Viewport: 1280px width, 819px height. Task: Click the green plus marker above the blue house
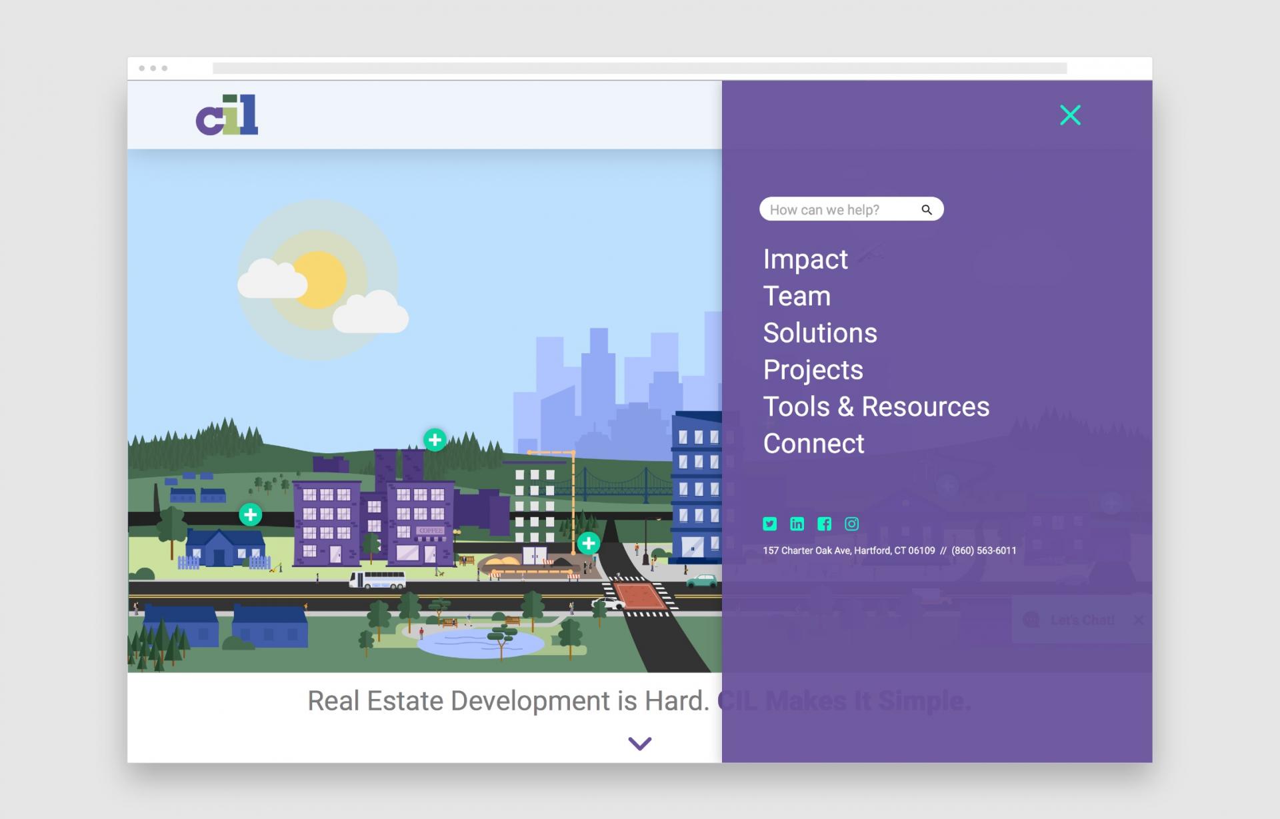(x=251, y=514)
